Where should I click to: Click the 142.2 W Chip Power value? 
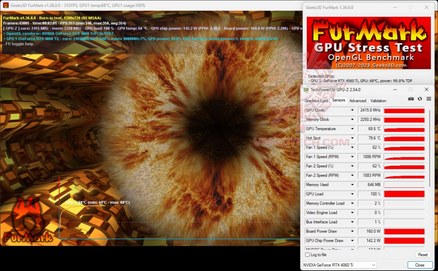[x=370, y=241]
